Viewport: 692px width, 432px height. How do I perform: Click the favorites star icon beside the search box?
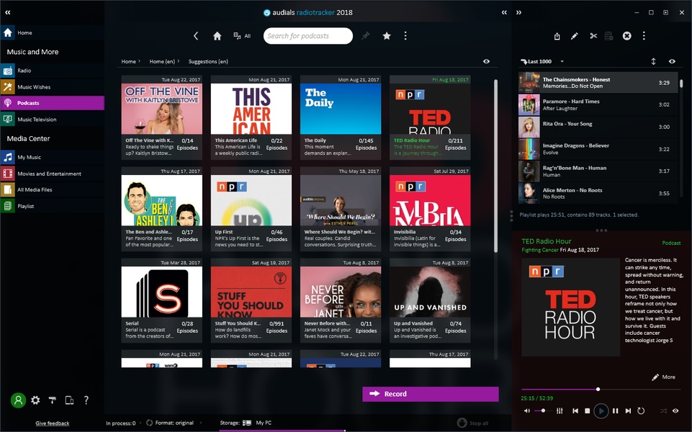coord(387,36)
